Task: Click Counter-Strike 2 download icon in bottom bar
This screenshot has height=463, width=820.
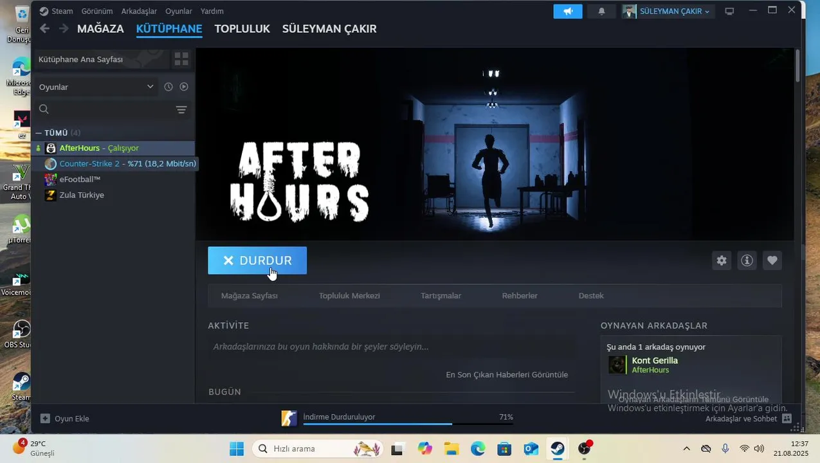Action: point(289,418)
